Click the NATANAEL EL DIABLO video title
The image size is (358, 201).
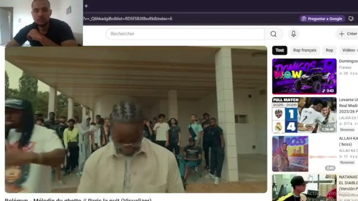[348, 183]
